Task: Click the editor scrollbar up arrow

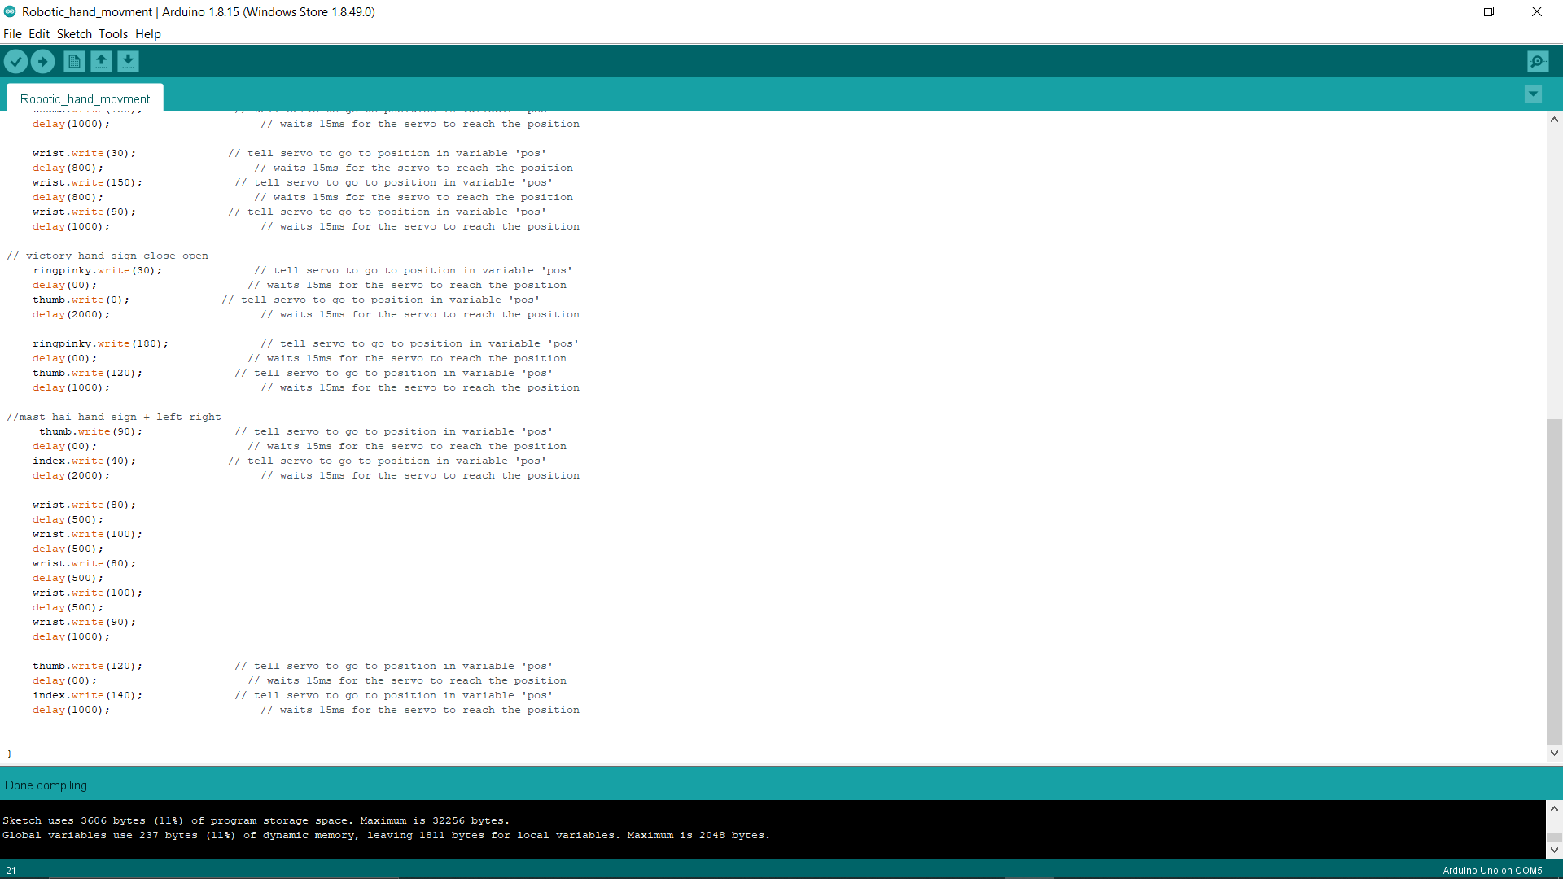Action: [x=1554, y=120]
